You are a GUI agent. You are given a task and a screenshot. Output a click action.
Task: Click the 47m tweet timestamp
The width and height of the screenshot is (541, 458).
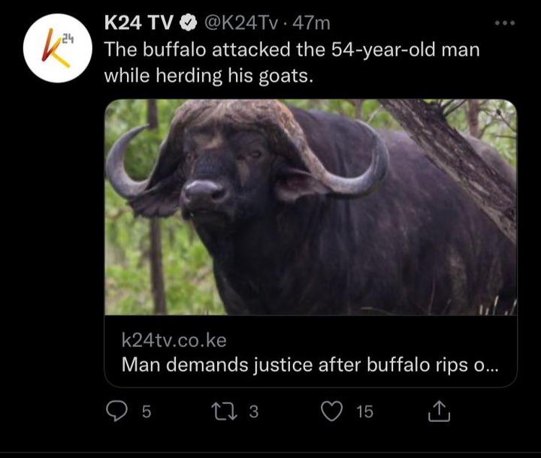[x=311, y=23]
